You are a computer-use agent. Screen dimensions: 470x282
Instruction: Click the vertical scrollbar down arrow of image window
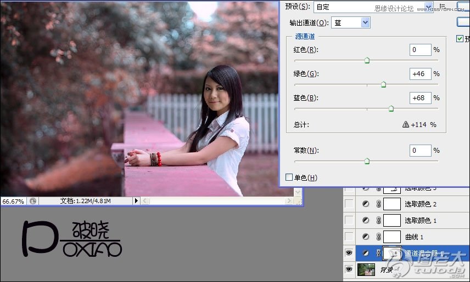[298, 192]
